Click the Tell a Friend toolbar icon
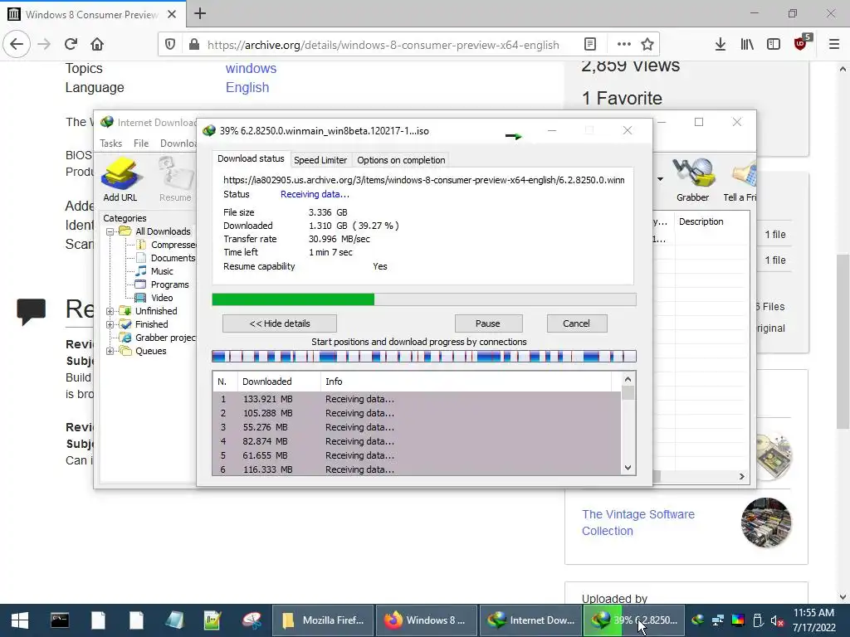 pos(740,179)
